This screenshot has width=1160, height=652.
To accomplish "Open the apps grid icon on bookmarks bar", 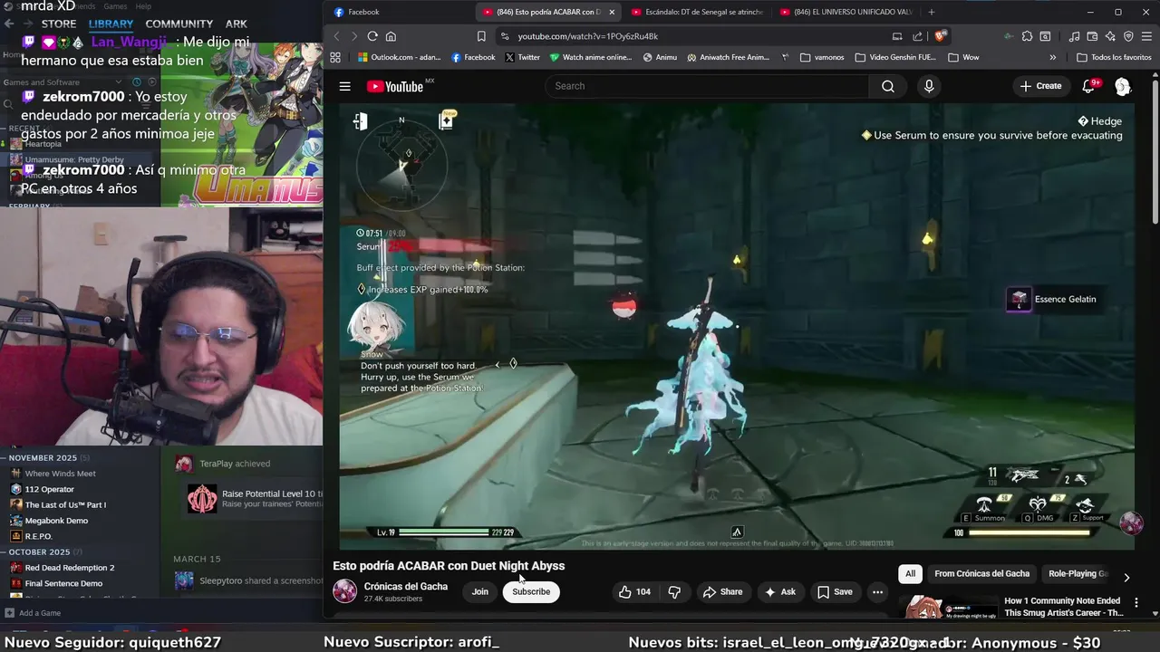I will point(335,57).
